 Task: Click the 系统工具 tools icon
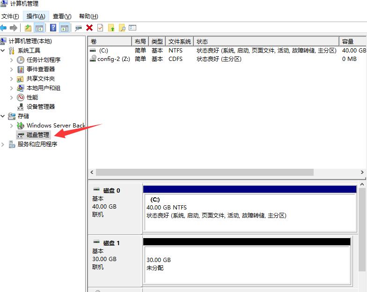(x=11, y=51)
